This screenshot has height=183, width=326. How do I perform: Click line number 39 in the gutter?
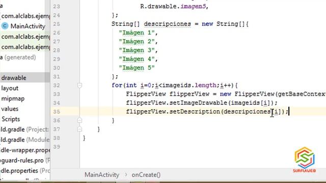[x=57, y=147]
